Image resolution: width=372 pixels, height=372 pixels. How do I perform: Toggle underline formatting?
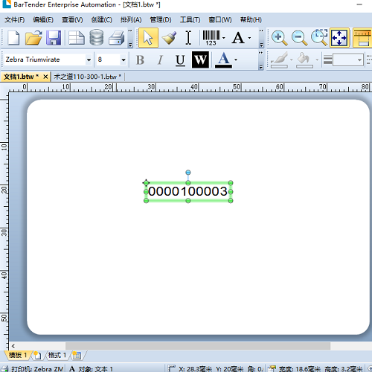coord(180,60)
